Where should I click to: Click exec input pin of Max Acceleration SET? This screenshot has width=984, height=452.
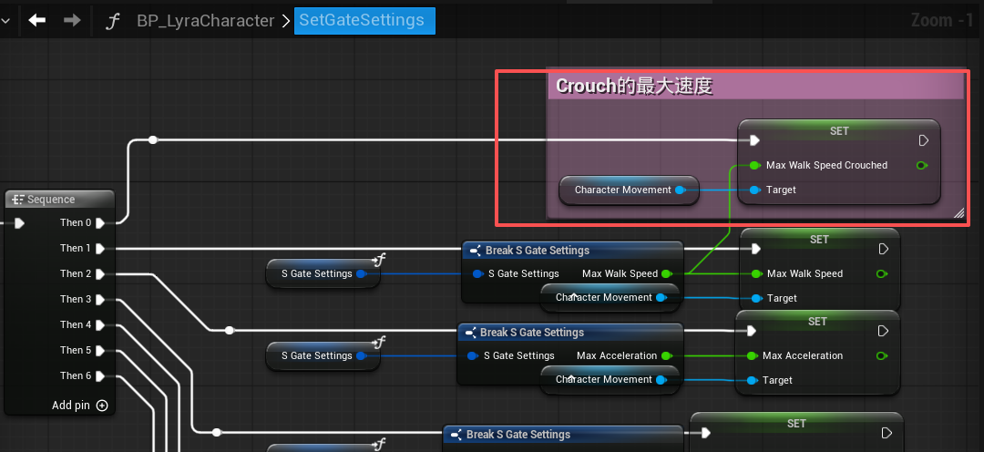point(751,331)
